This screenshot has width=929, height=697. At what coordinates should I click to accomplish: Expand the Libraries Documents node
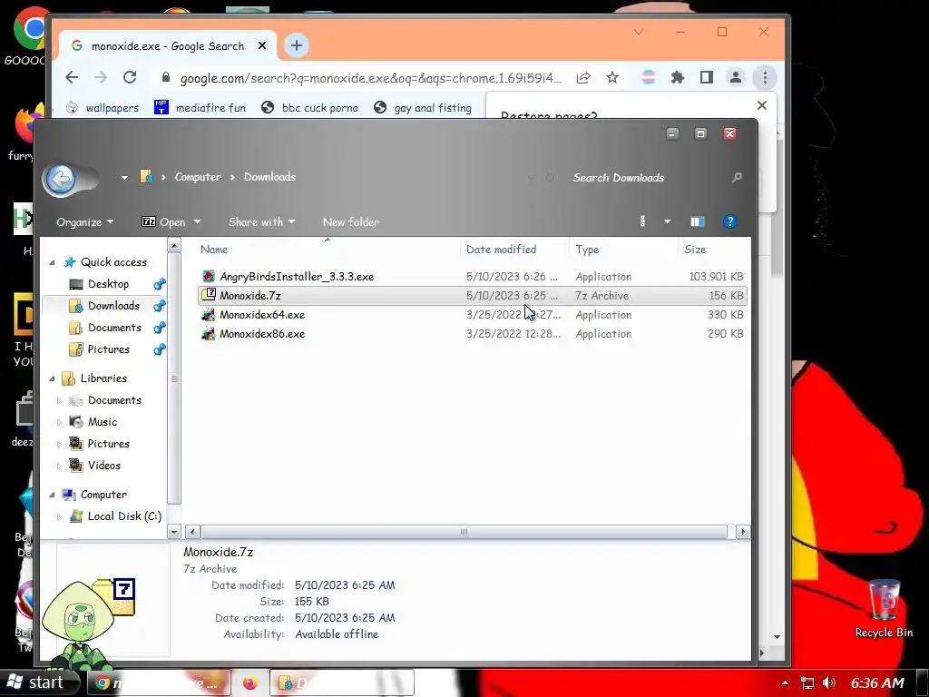59,400
